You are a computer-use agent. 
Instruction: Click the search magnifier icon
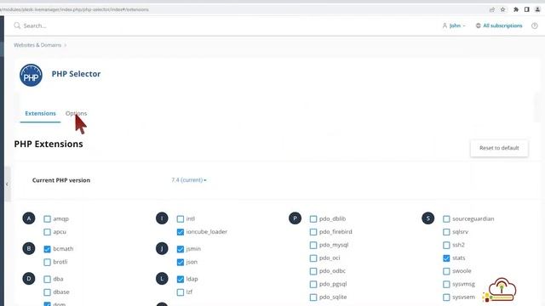[x=17, y=25]
